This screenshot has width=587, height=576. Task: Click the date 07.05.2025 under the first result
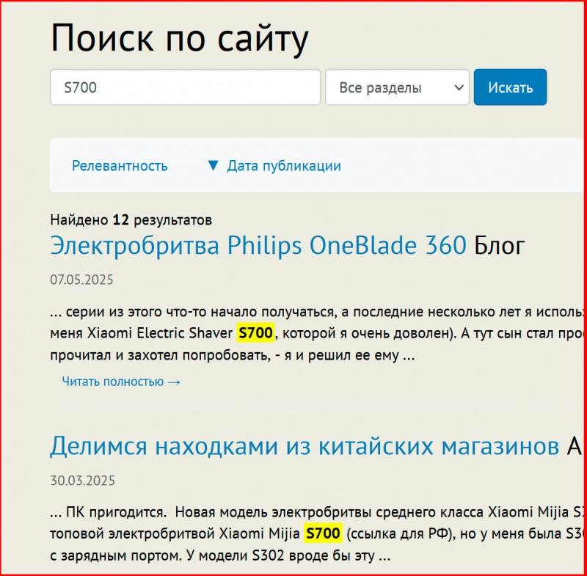81,280
